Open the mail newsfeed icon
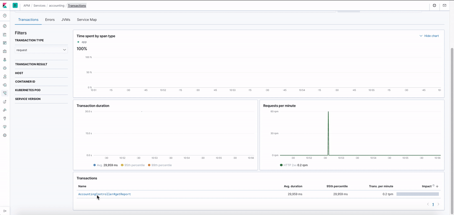 [x=444, y=5]
